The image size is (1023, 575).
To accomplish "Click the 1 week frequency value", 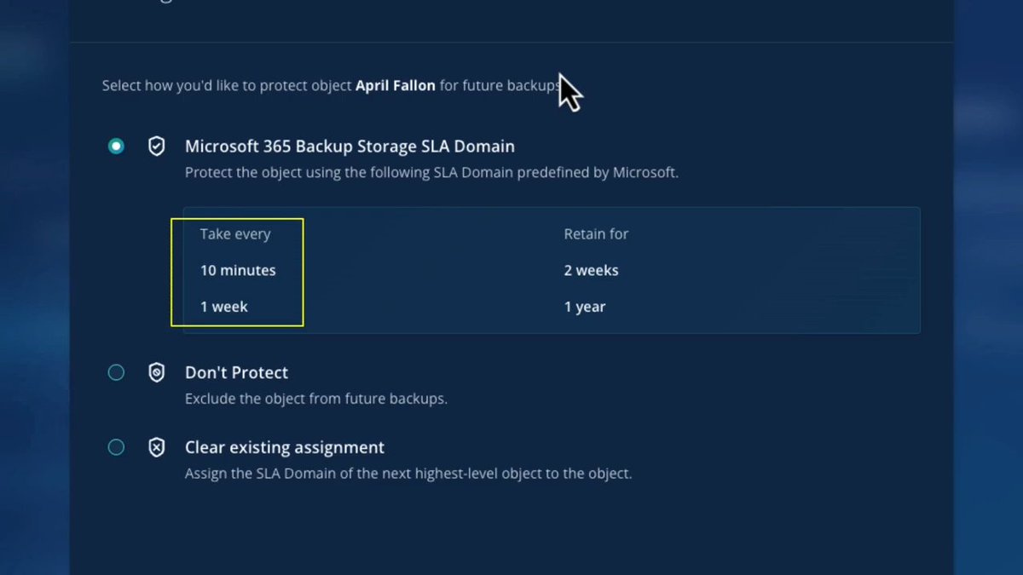I will 224,307.
